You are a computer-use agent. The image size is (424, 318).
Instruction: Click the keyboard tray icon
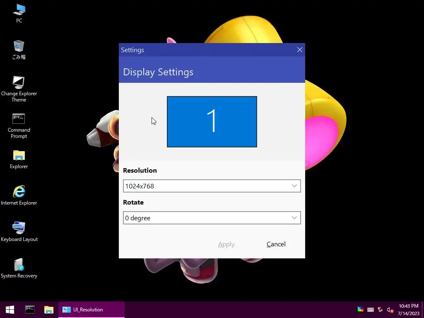point(371,310)
